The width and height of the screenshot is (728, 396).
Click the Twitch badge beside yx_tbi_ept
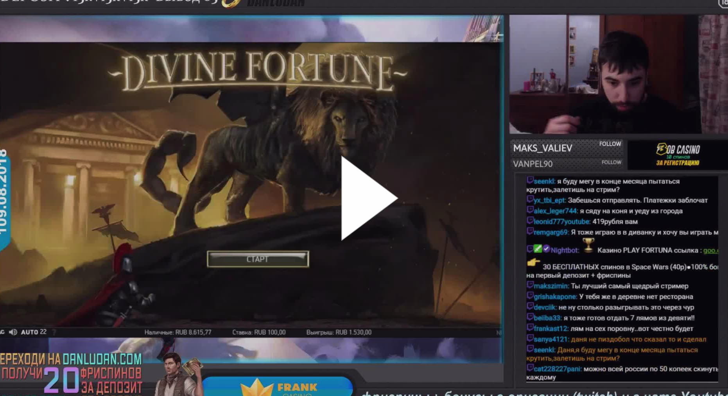click(x=530, y=199)
